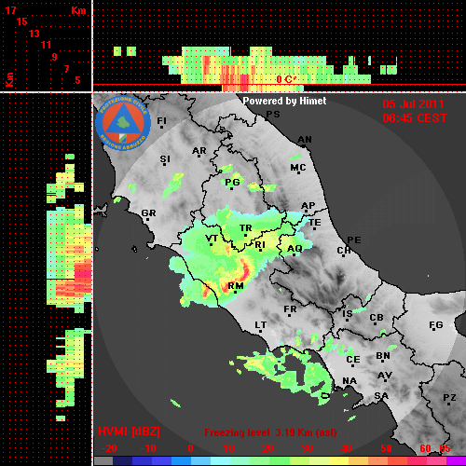Select the '60' dBZ scale value
Screen dimensions: 466x466
[x=425, y=448]
